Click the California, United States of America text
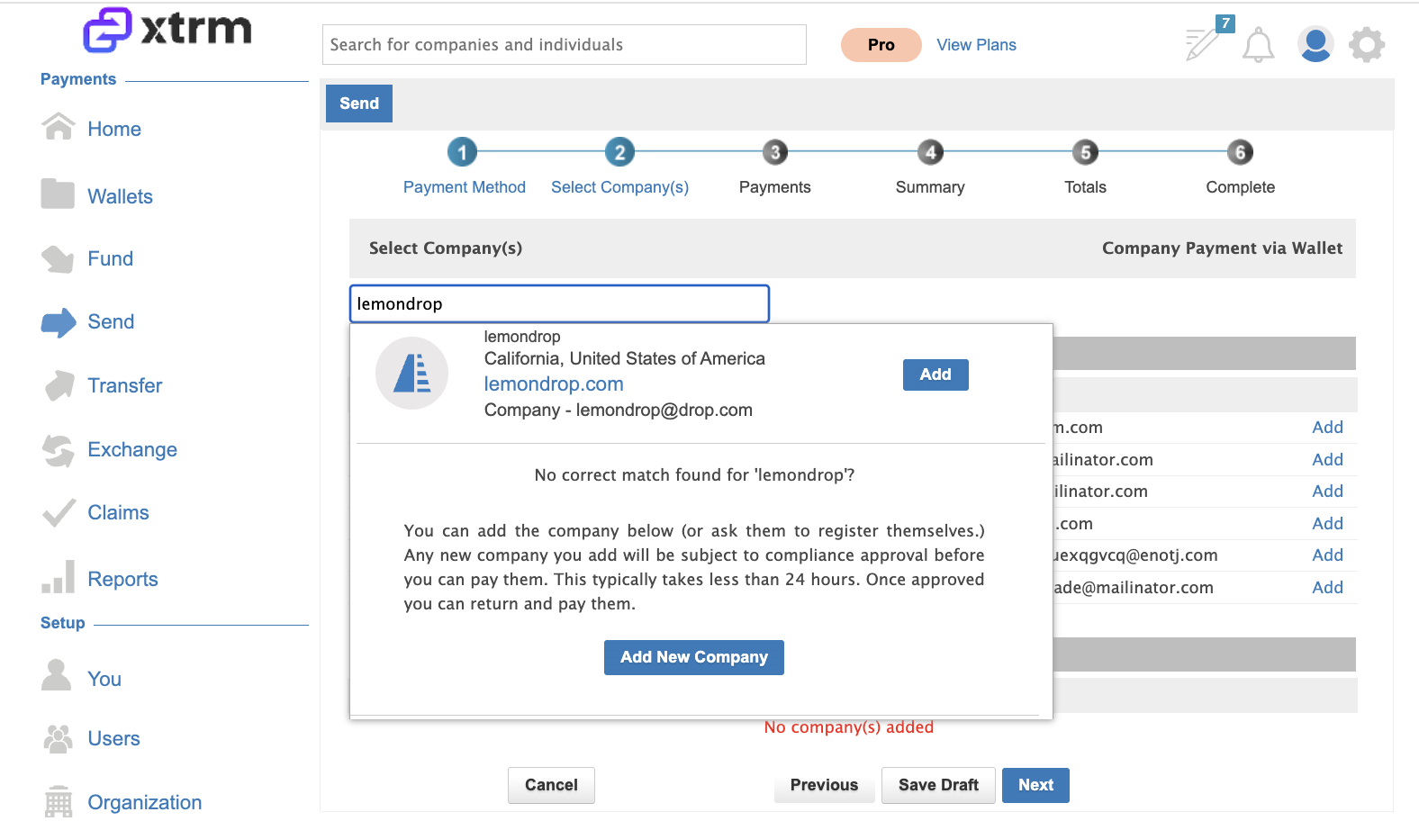Screen dimensions: 1419x839 pos(625,359)
